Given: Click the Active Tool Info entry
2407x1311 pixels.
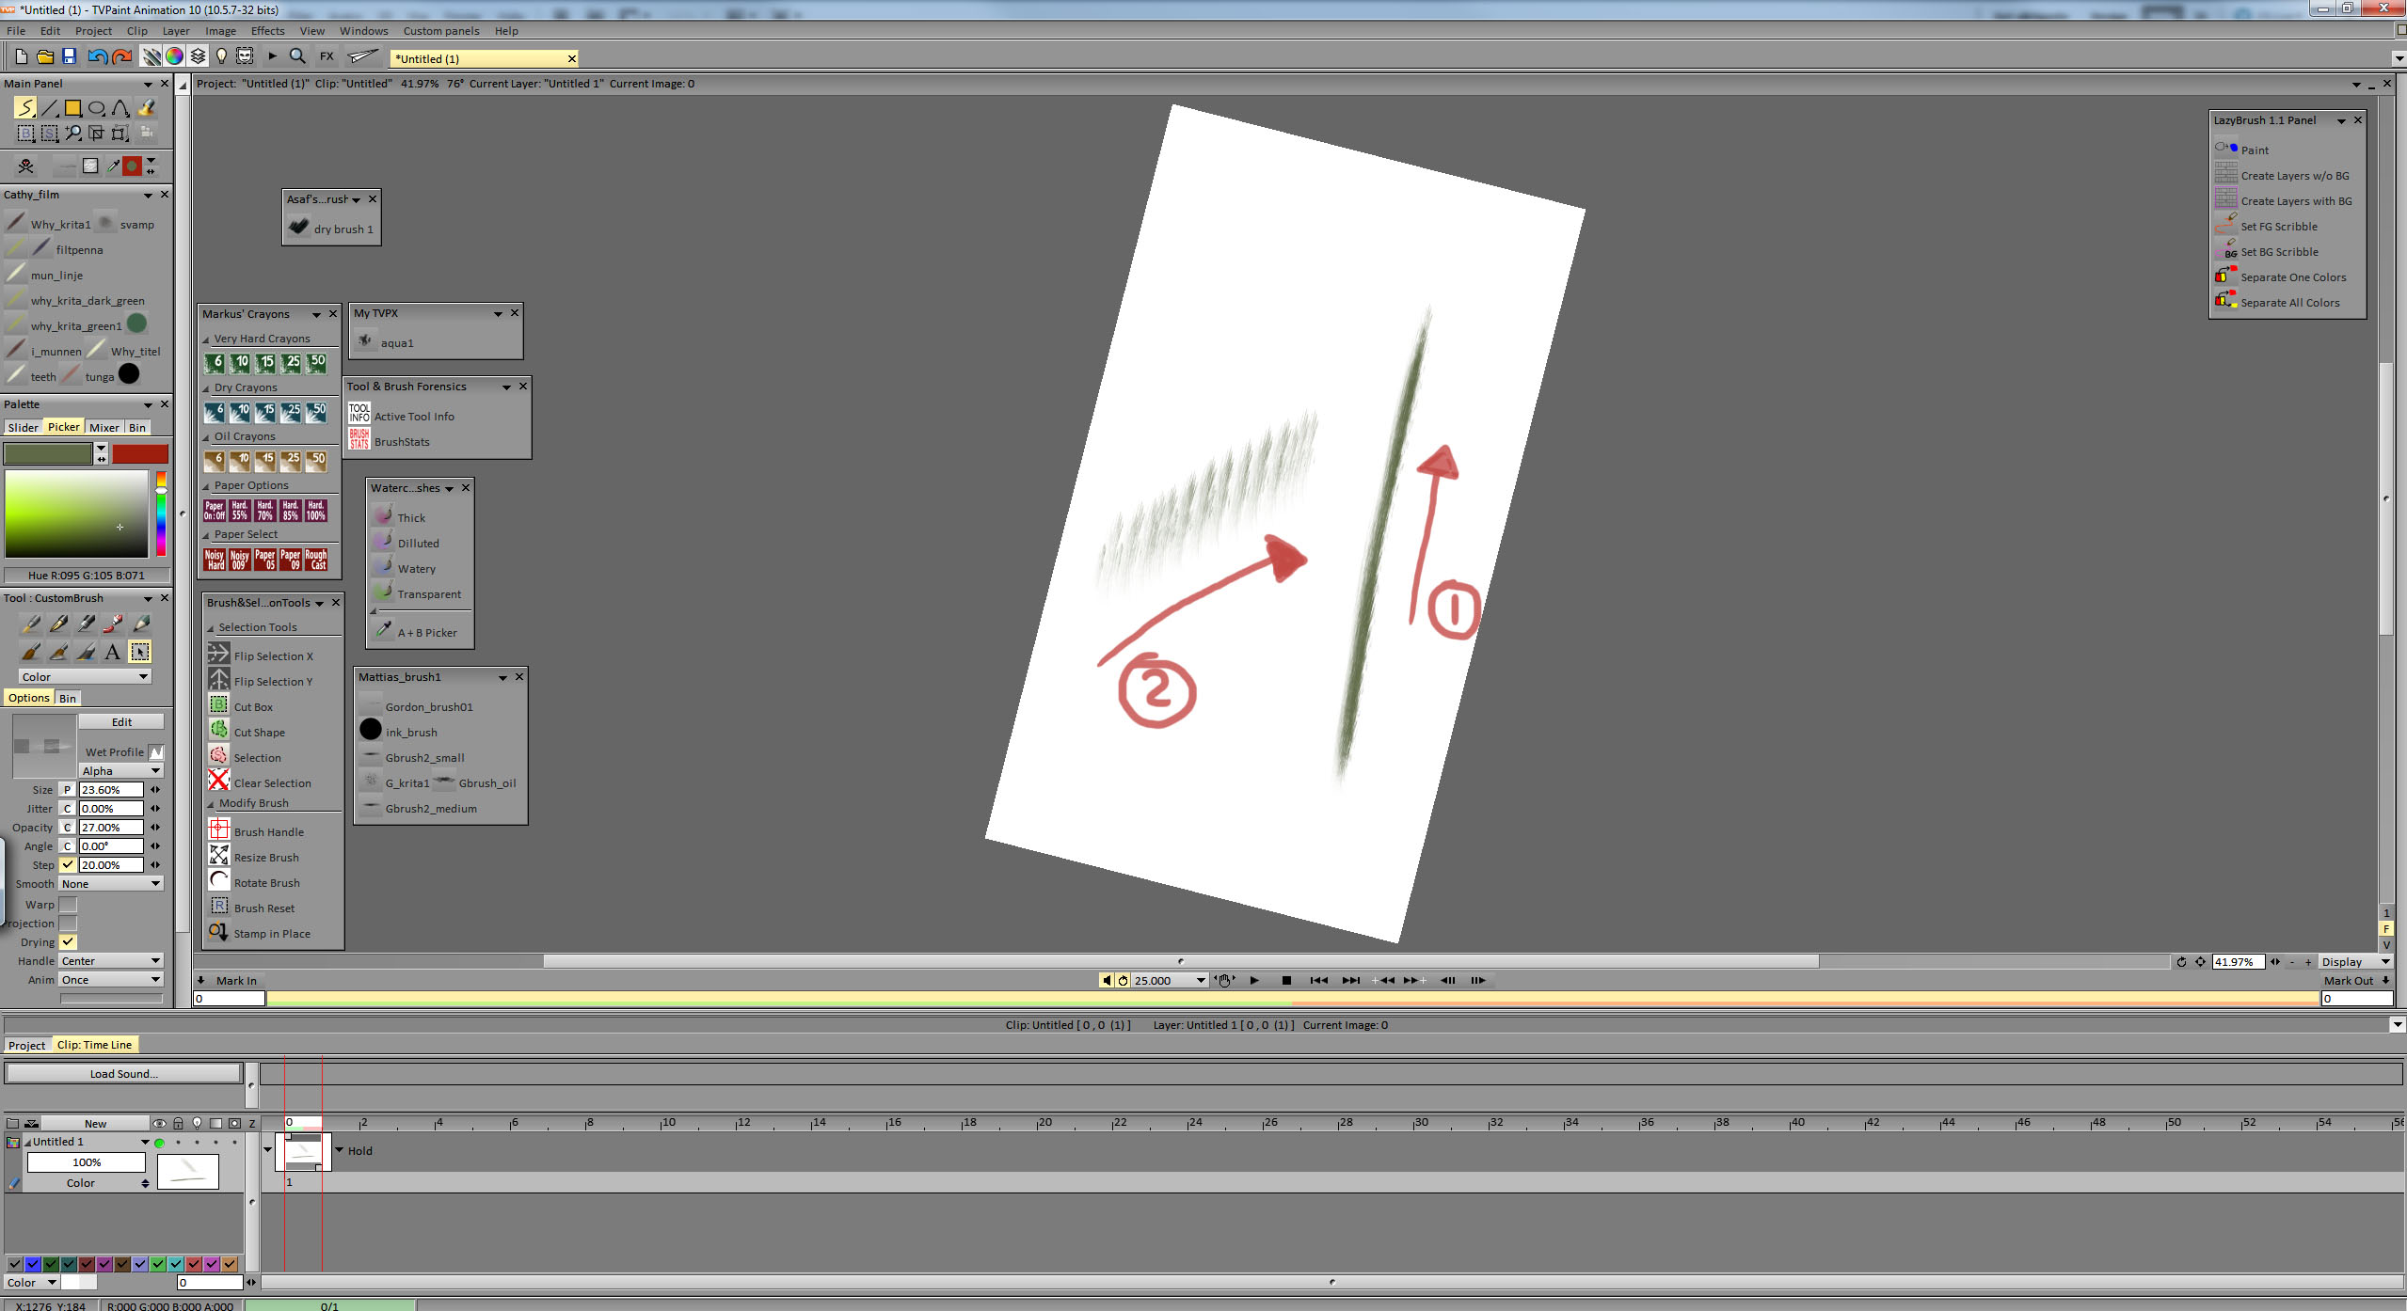Looking at the screenshot, I should (414, 417).
